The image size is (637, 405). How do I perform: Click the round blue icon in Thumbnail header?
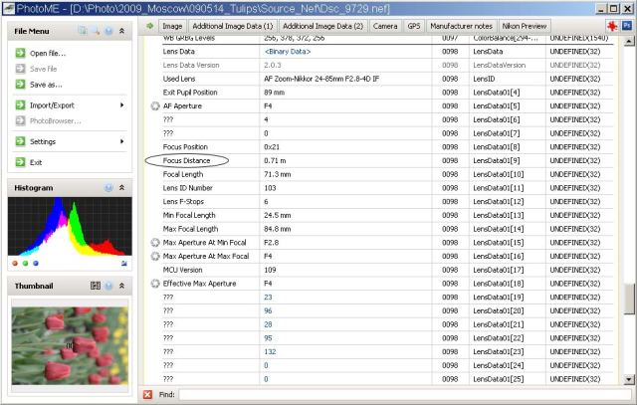[108, 286]
